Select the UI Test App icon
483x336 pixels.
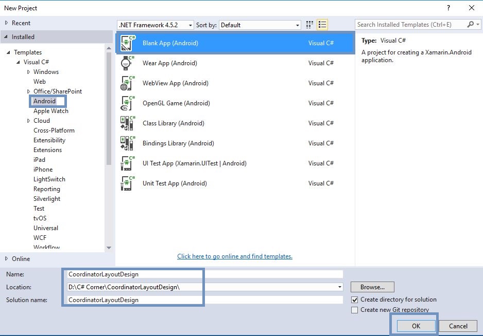127,163
